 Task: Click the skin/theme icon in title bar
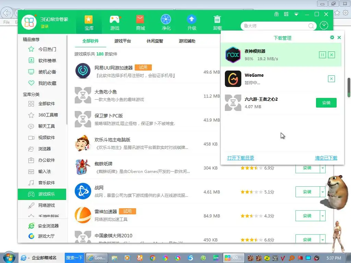pos(286,14)
